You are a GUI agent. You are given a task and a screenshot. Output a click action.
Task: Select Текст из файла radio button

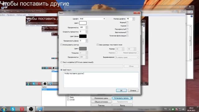pyautogui.click(x=62, y=62)
